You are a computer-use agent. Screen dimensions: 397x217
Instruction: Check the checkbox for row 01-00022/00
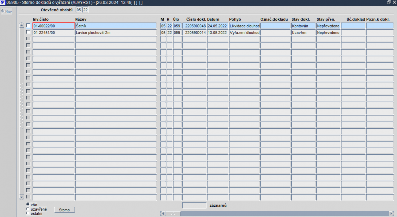pyautogui.click(x=28, y=26)
